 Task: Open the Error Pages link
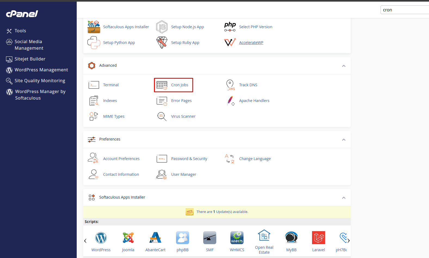click(181, 101)
